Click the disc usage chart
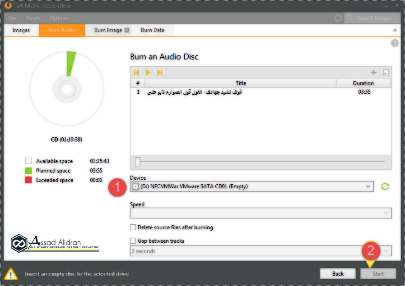405x286 pixels. tap(67, 89)
